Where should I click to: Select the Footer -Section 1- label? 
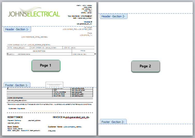[17, 85]
